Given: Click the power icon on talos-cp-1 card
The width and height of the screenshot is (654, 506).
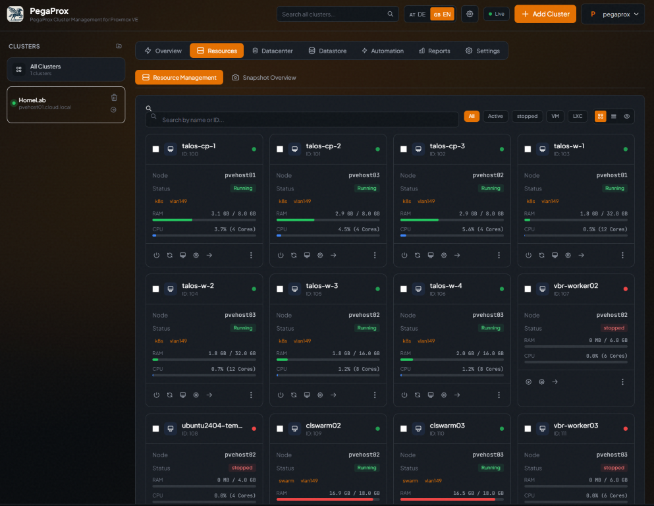Looking at the screenshot, I should click(156, 255).
